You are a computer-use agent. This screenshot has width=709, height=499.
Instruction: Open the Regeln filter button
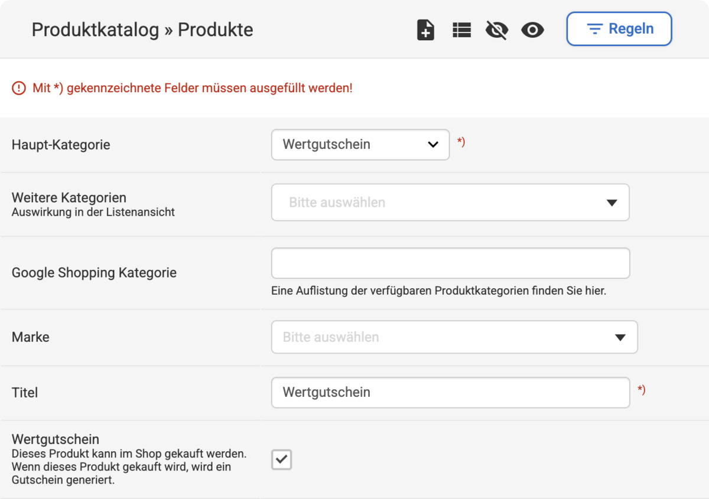point(619,29)
